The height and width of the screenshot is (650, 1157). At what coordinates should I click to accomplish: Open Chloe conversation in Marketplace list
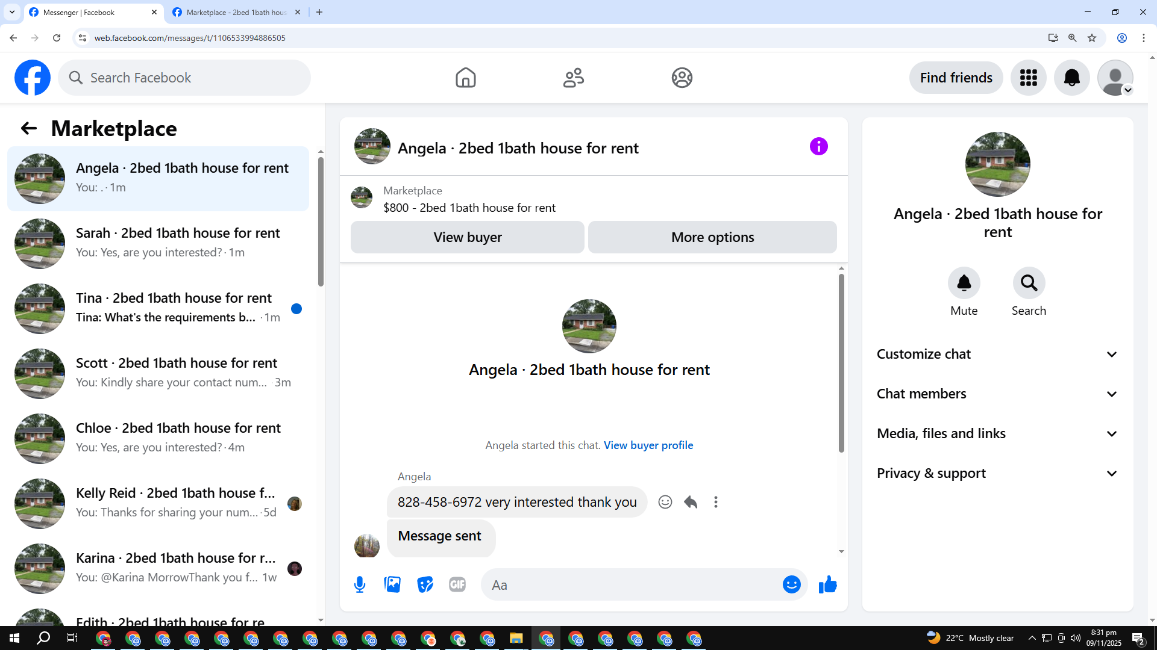[158, 439]
